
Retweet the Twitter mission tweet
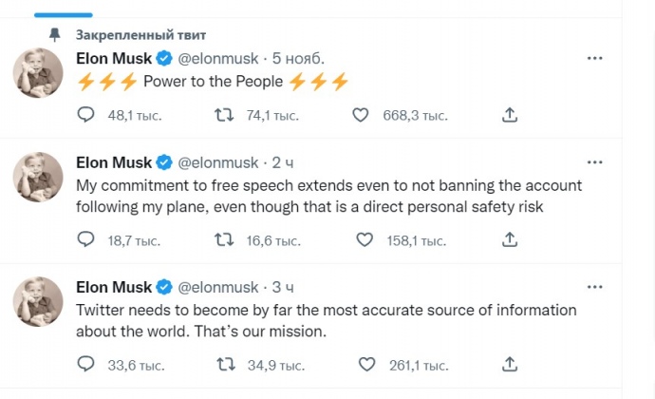click(223, 365)
